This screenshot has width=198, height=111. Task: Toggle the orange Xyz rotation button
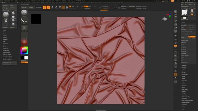pyautogui.click(x=175, y=46)
